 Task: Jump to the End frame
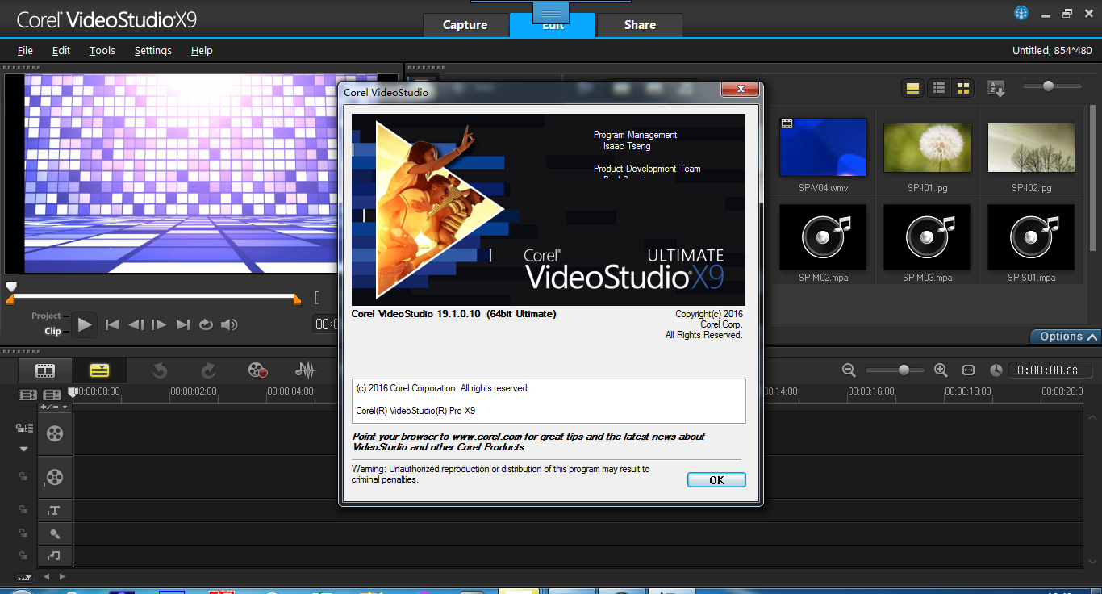click(x=183, y=324)
